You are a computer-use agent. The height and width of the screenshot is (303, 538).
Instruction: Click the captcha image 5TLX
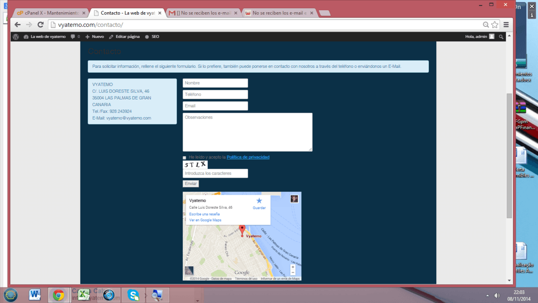pyautogui.click(x=195, y=165)
